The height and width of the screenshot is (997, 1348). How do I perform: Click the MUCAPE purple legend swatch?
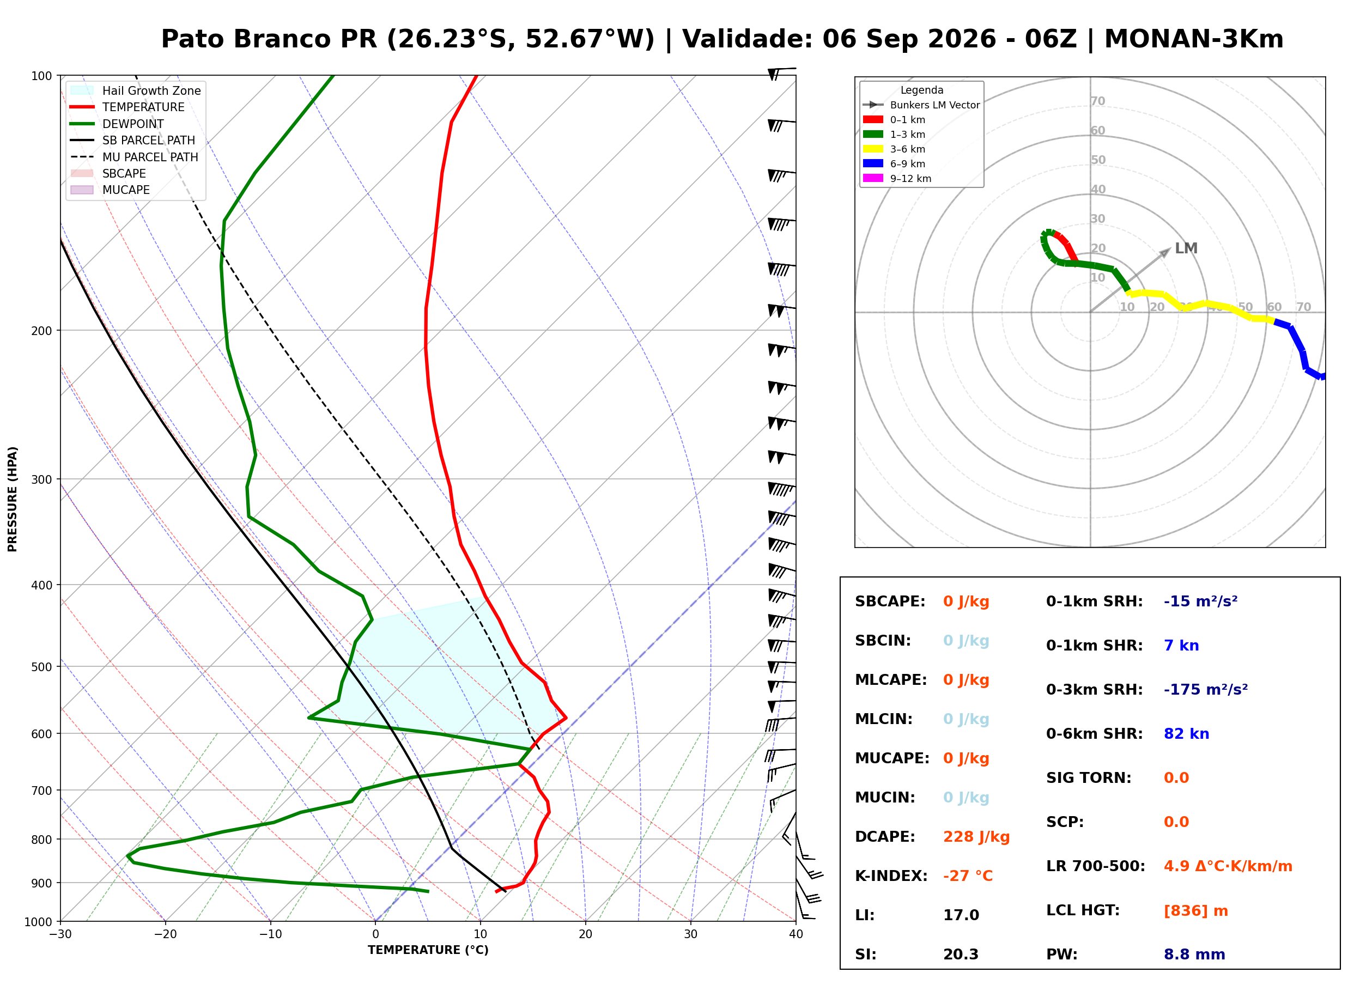coord(82,190)
